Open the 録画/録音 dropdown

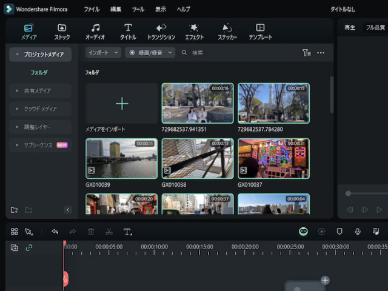pyautogui.click(x=150, y=53)
